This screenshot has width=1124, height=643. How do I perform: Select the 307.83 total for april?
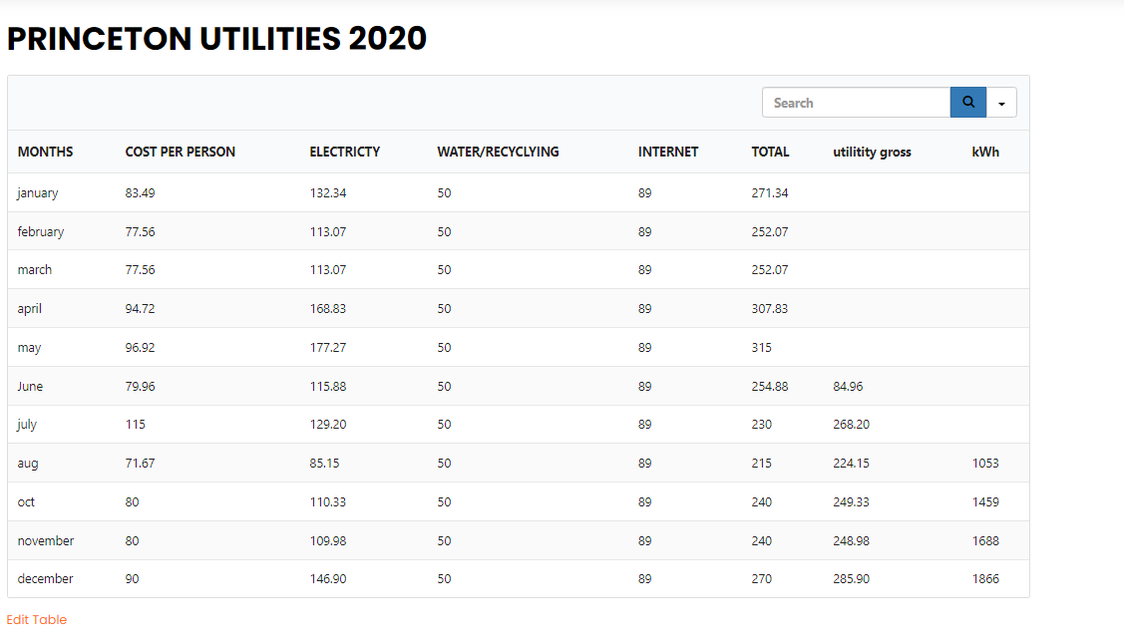[769, 309]
